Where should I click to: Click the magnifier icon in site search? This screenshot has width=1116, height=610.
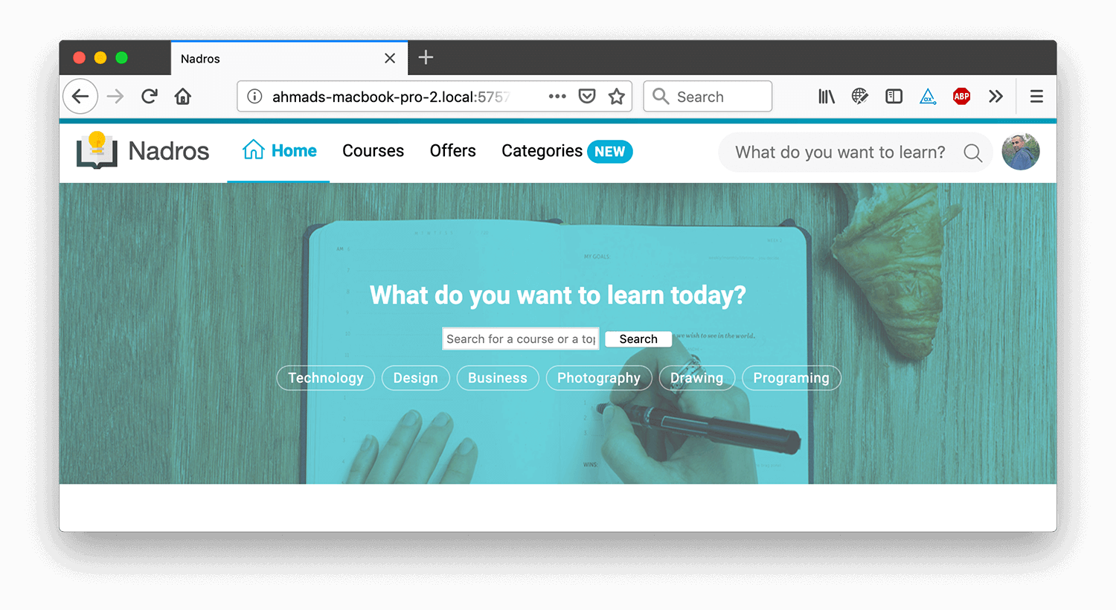972,152
